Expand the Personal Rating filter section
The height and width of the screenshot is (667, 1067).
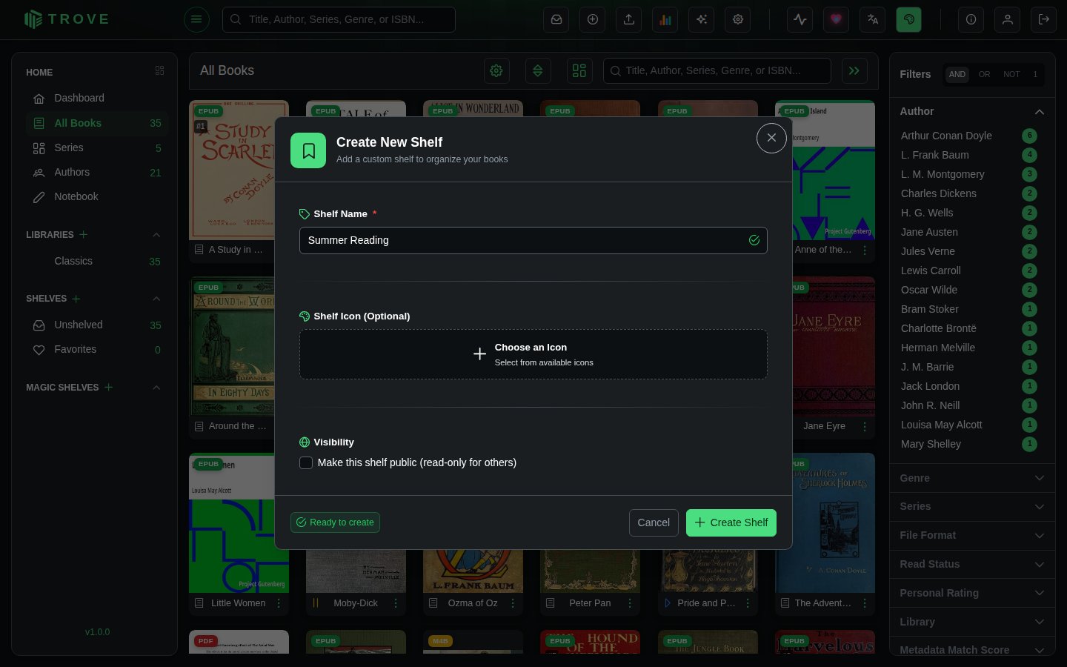click(x=972, y=593)
